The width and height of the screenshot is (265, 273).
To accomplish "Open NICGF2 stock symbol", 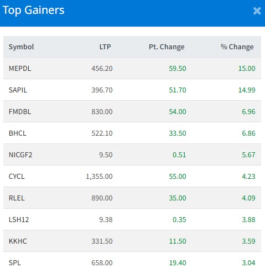I will pyautogui.click(x=20, y=155).
